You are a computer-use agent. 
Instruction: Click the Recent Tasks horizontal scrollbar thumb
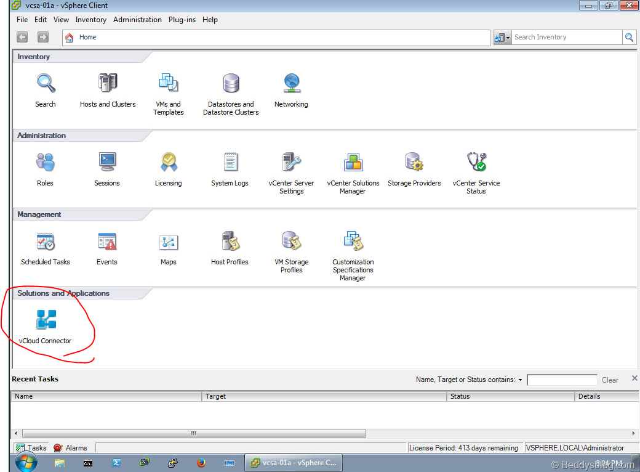point(194,433)
